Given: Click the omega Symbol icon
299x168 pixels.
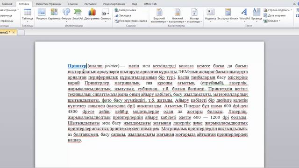Looking at the screenshot, I should tap(298, 15).
